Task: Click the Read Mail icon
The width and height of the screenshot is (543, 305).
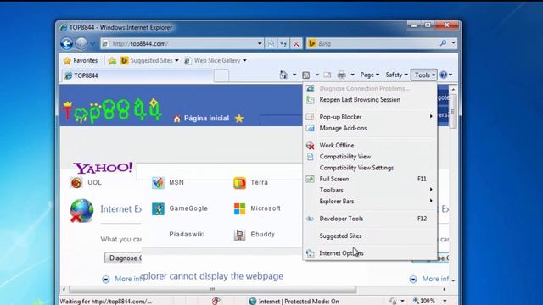Action: [x=327, y=75]
